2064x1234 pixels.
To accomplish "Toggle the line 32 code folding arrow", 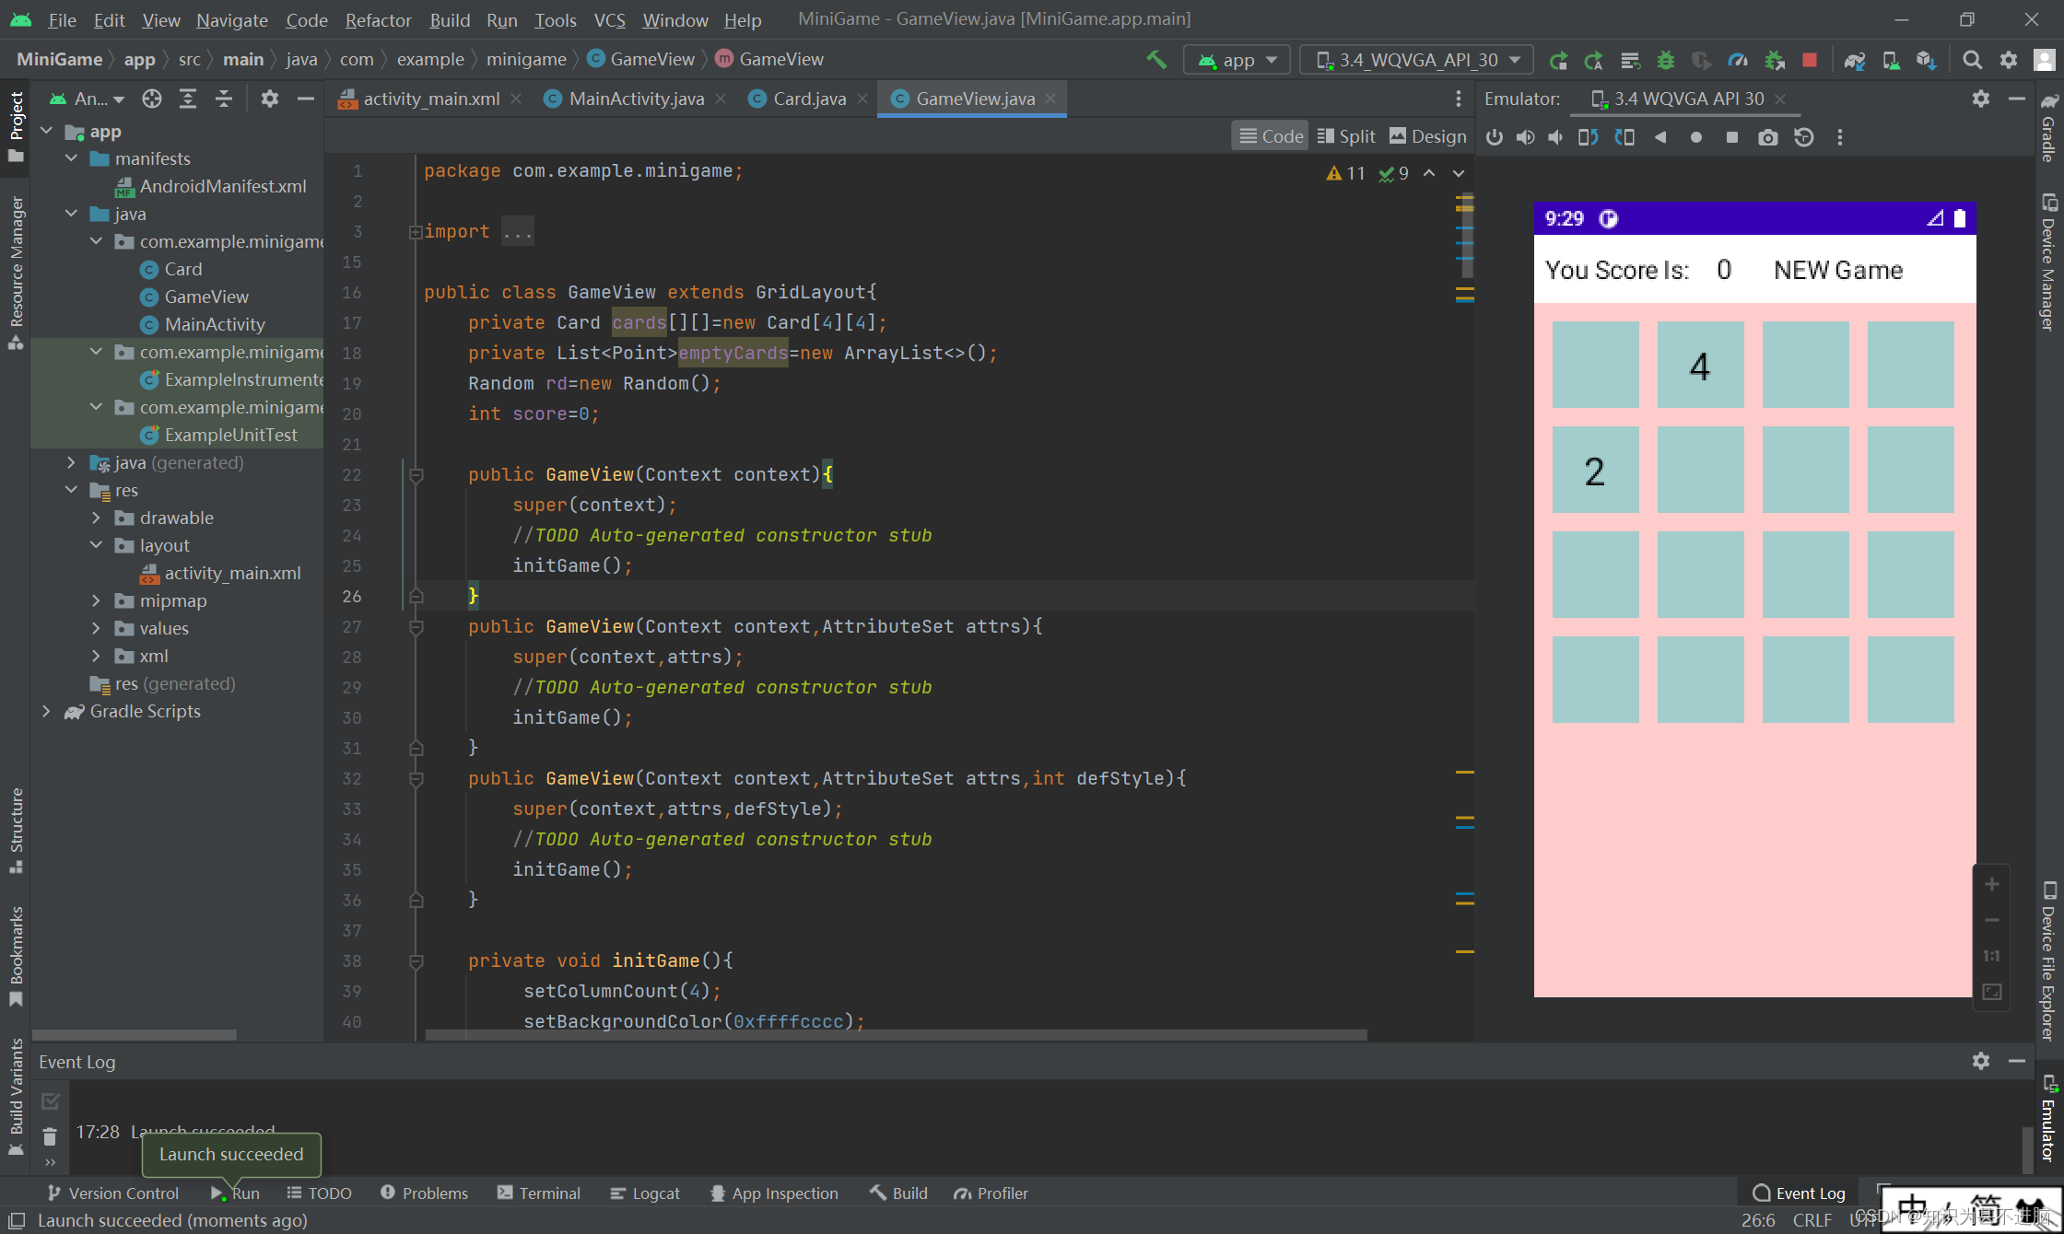I will pyautogui.click(x=416, y=777).
